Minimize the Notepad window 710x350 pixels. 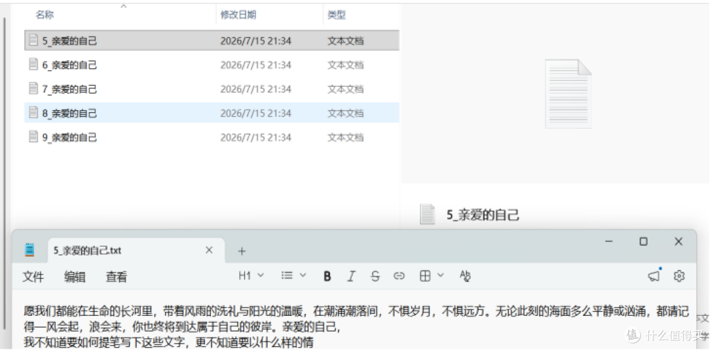[609, 242]
